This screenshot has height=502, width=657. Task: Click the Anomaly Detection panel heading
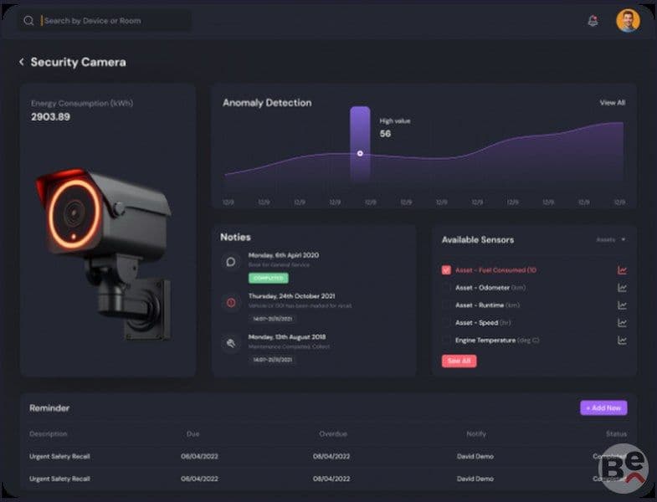[x=267, y=103]
